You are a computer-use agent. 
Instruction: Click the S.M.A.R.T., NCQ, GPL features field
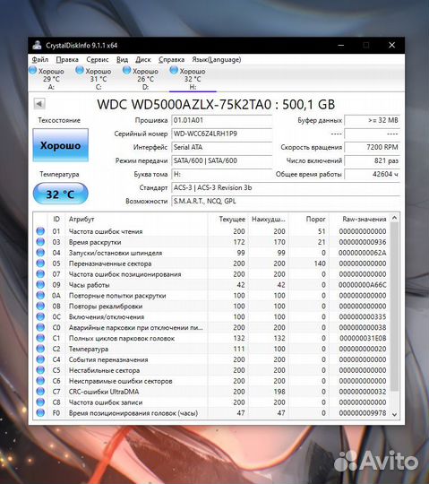tap(286, 202)
